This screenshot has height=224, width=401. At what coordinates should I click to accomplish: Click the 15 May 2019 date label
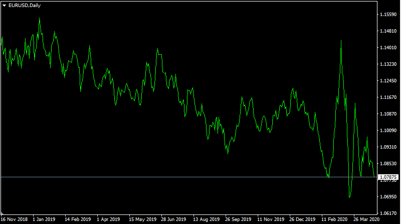tap(142, 219)
